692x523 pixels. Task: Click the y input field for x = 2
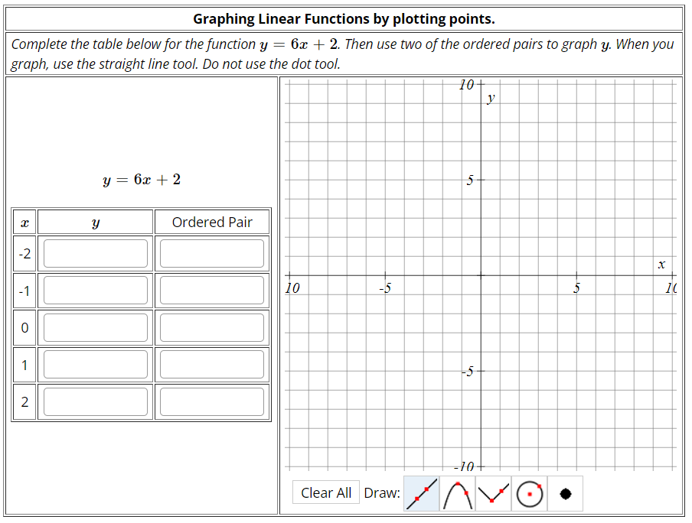tap(94, 401)
